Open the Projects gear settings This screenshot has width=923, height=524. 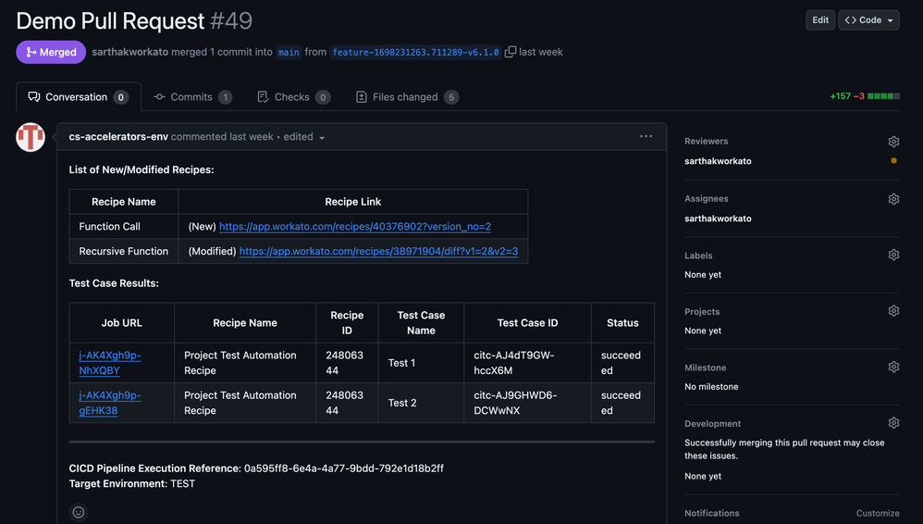893,311
